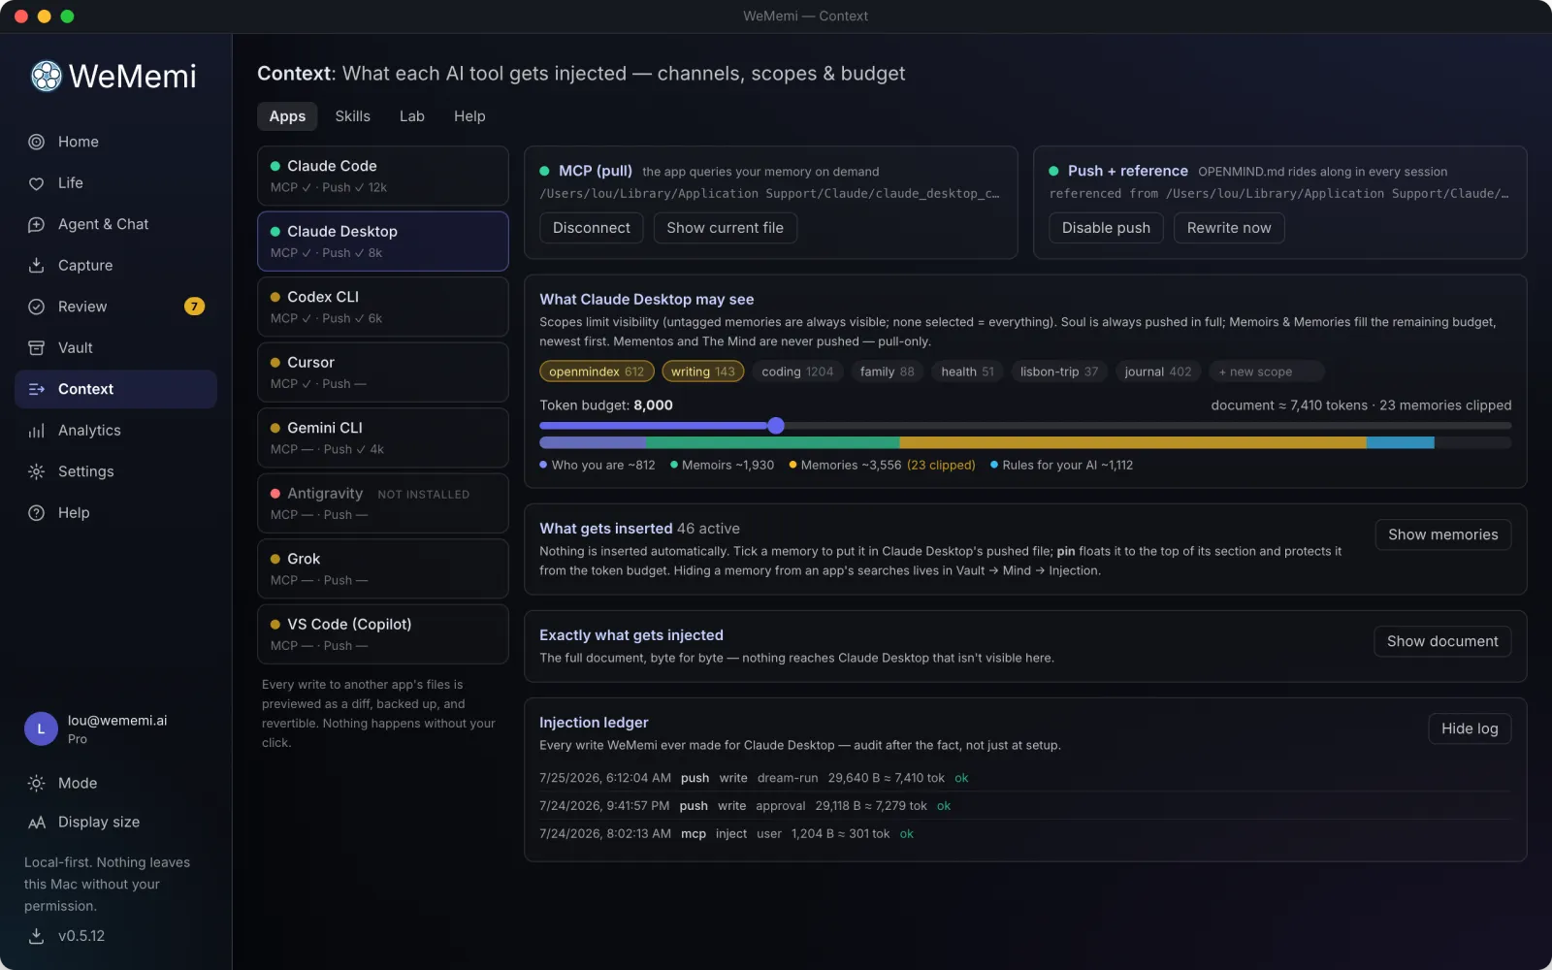This screenshot has width=1552, height=970.
Task: Click the Help question-mark sidebar icon
Action: coord(37,513)
